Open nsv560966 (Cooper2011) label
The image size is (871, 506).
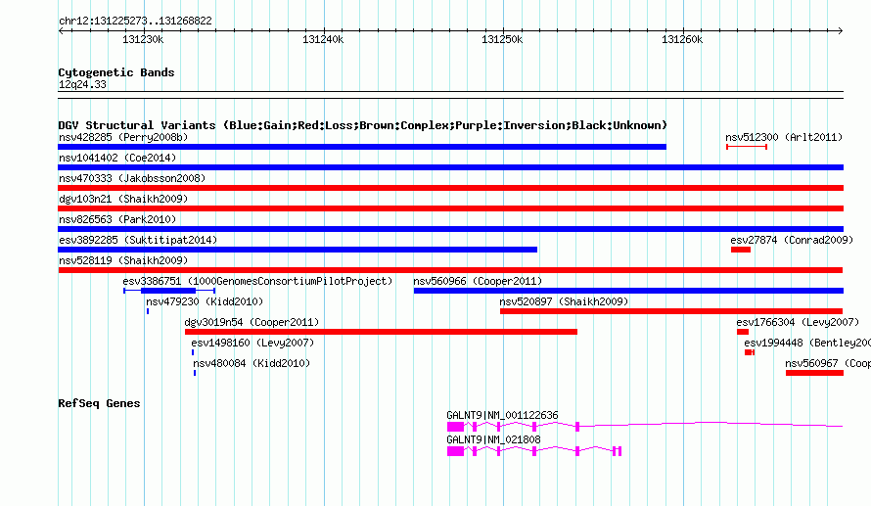478,281
